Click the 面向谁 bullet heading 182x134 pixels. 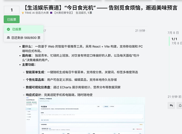coord(27,55)
